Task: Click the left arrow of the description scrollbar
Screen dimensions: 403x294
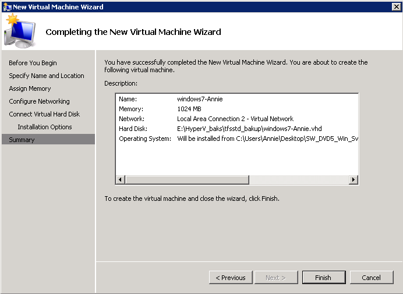Action: 121,180
